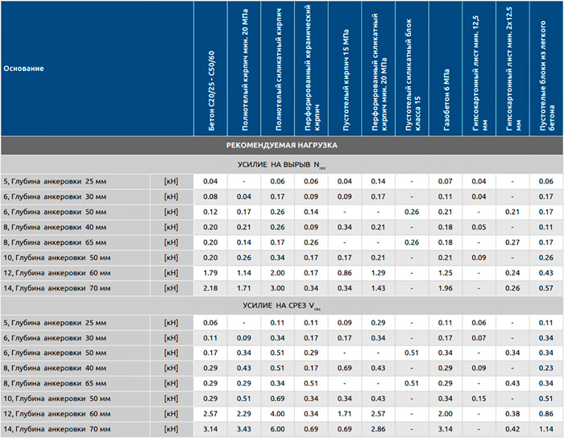
Task: Click the 'Пустотелый кирпич 15 МПа' header
Action: click(x=346, y=68)
